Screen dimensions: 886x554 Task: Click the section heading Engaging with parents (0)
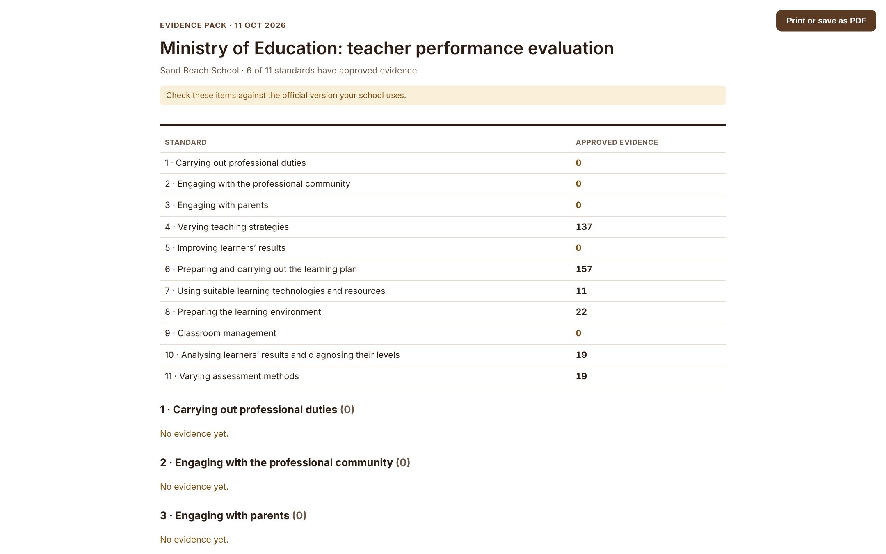point(233,515)
